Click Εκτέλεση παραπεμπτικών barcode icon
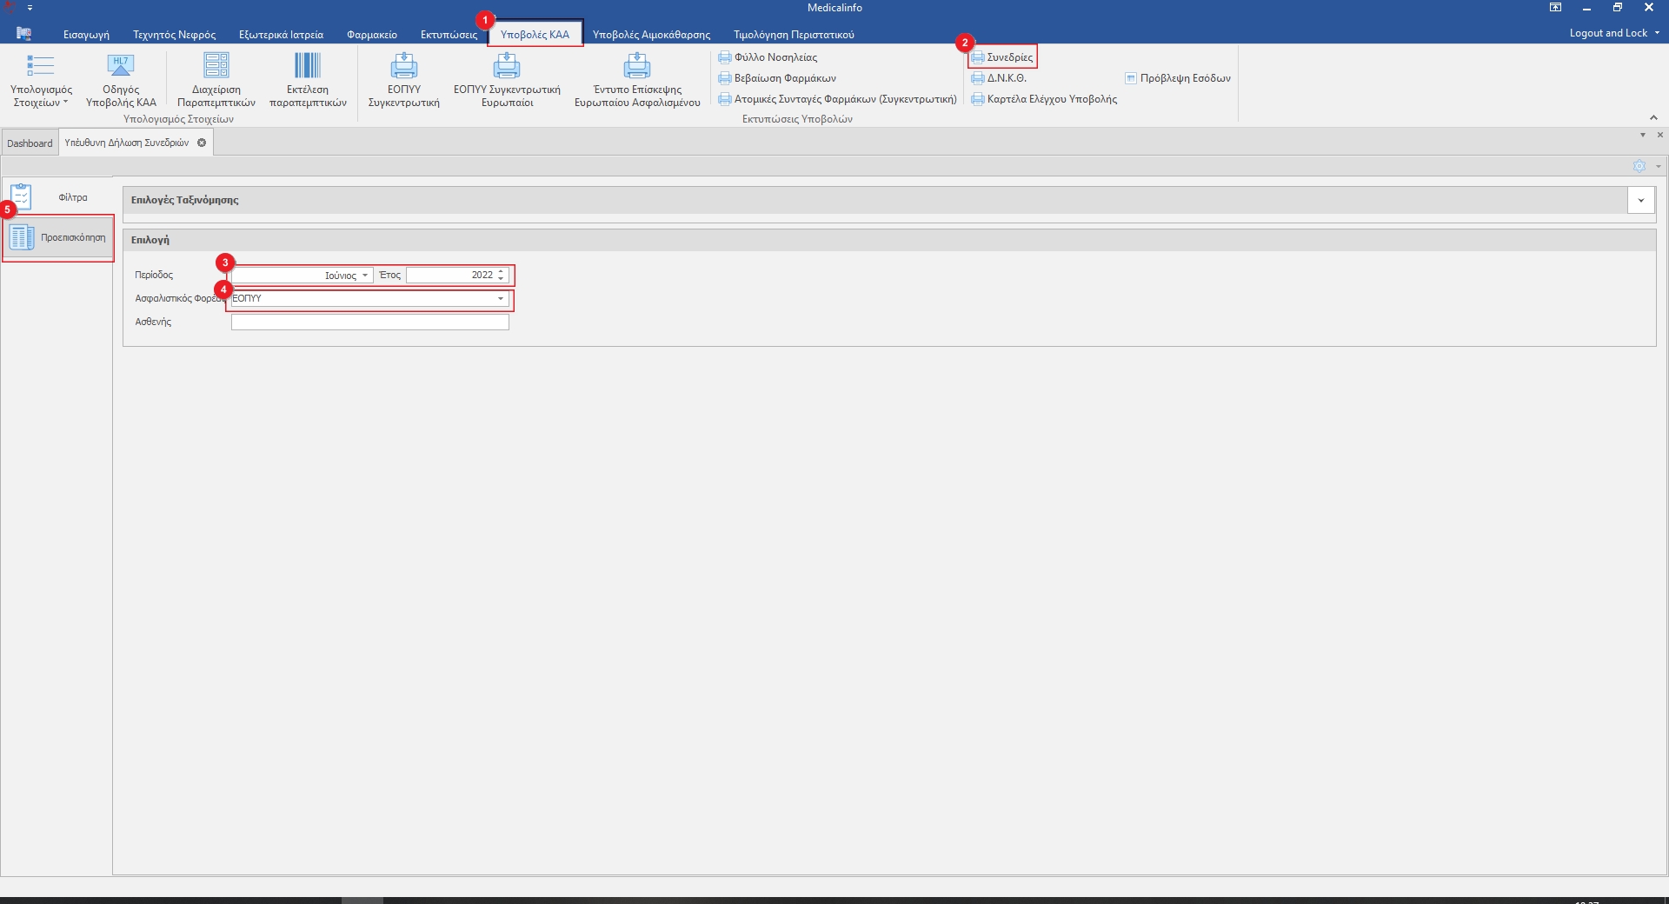This screenshot has height=904, width=1669. pos(307,67)
